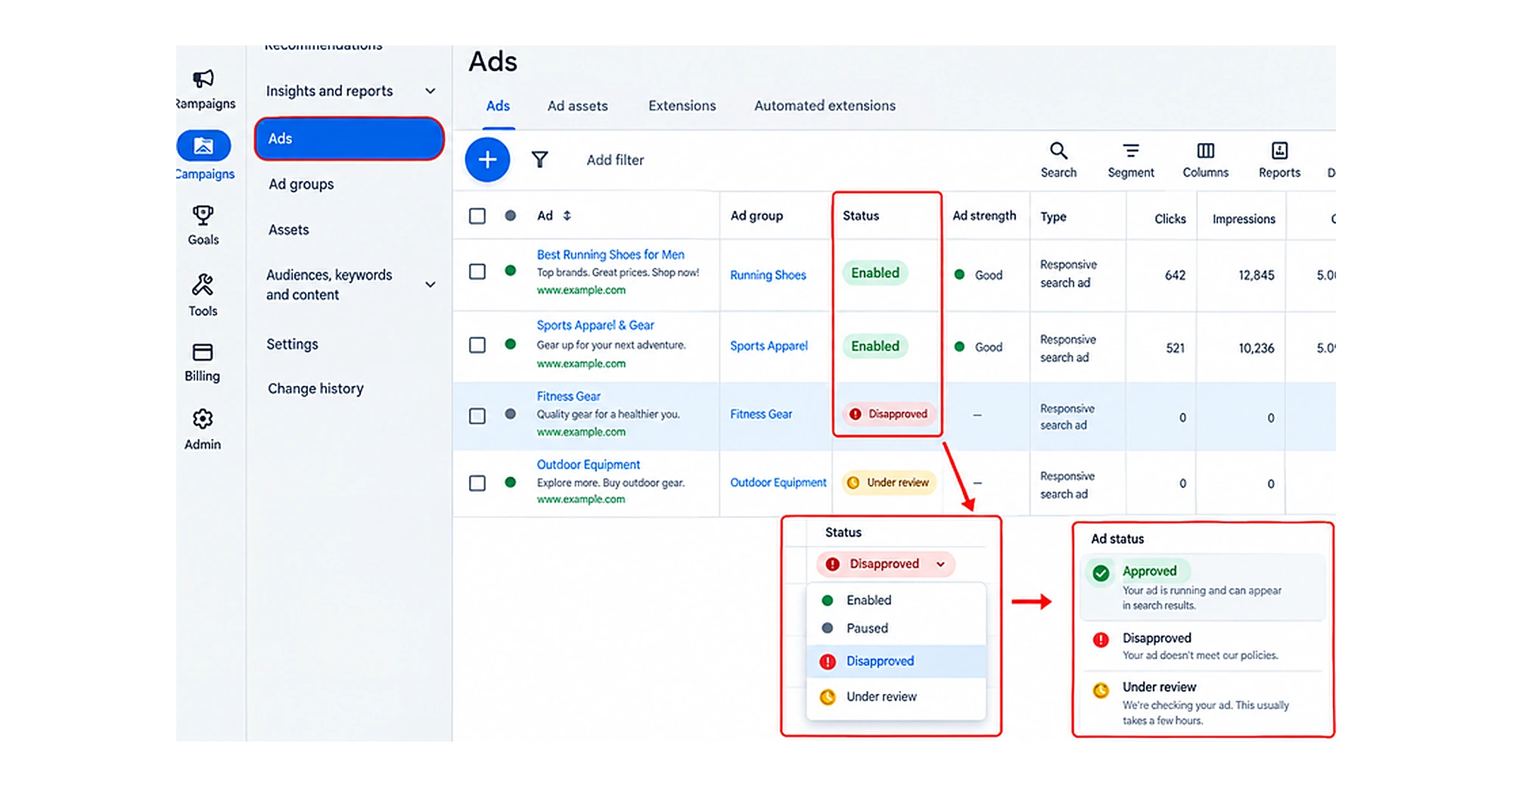Sort by the Ad column arrows
This screenshot has height=787, width=1513.
[567, 216]
